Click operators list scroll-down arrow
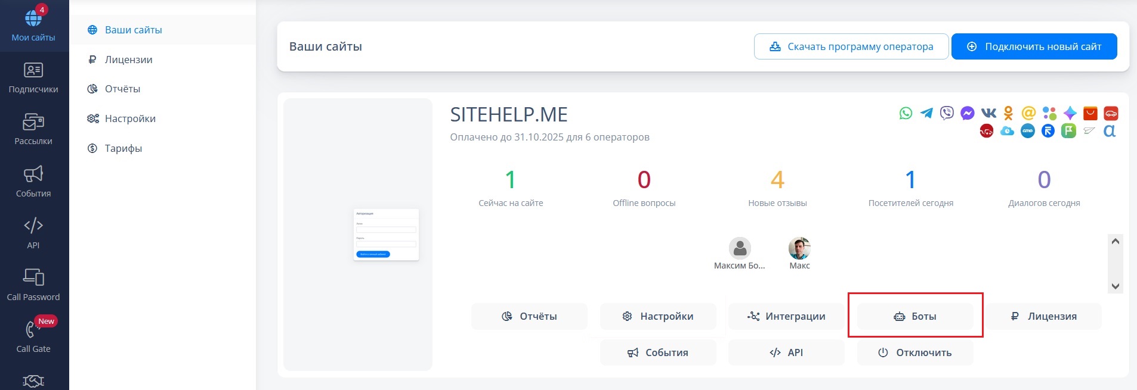 point(1115,286)
